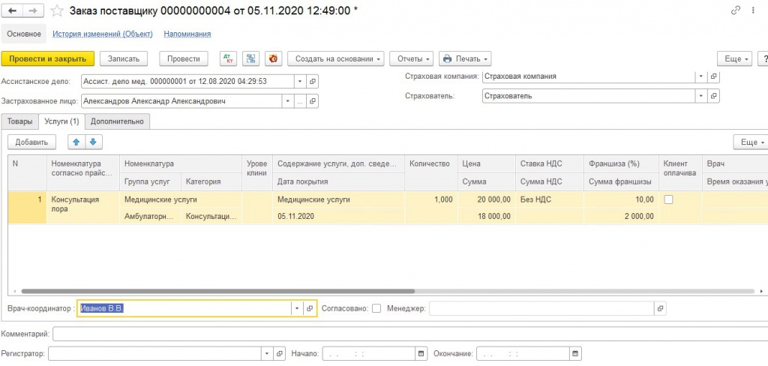Image resolution: width=768 pixels, height=366 pixels.
Task: Check the Согласовано checkbox
Action: pos(376,309)
